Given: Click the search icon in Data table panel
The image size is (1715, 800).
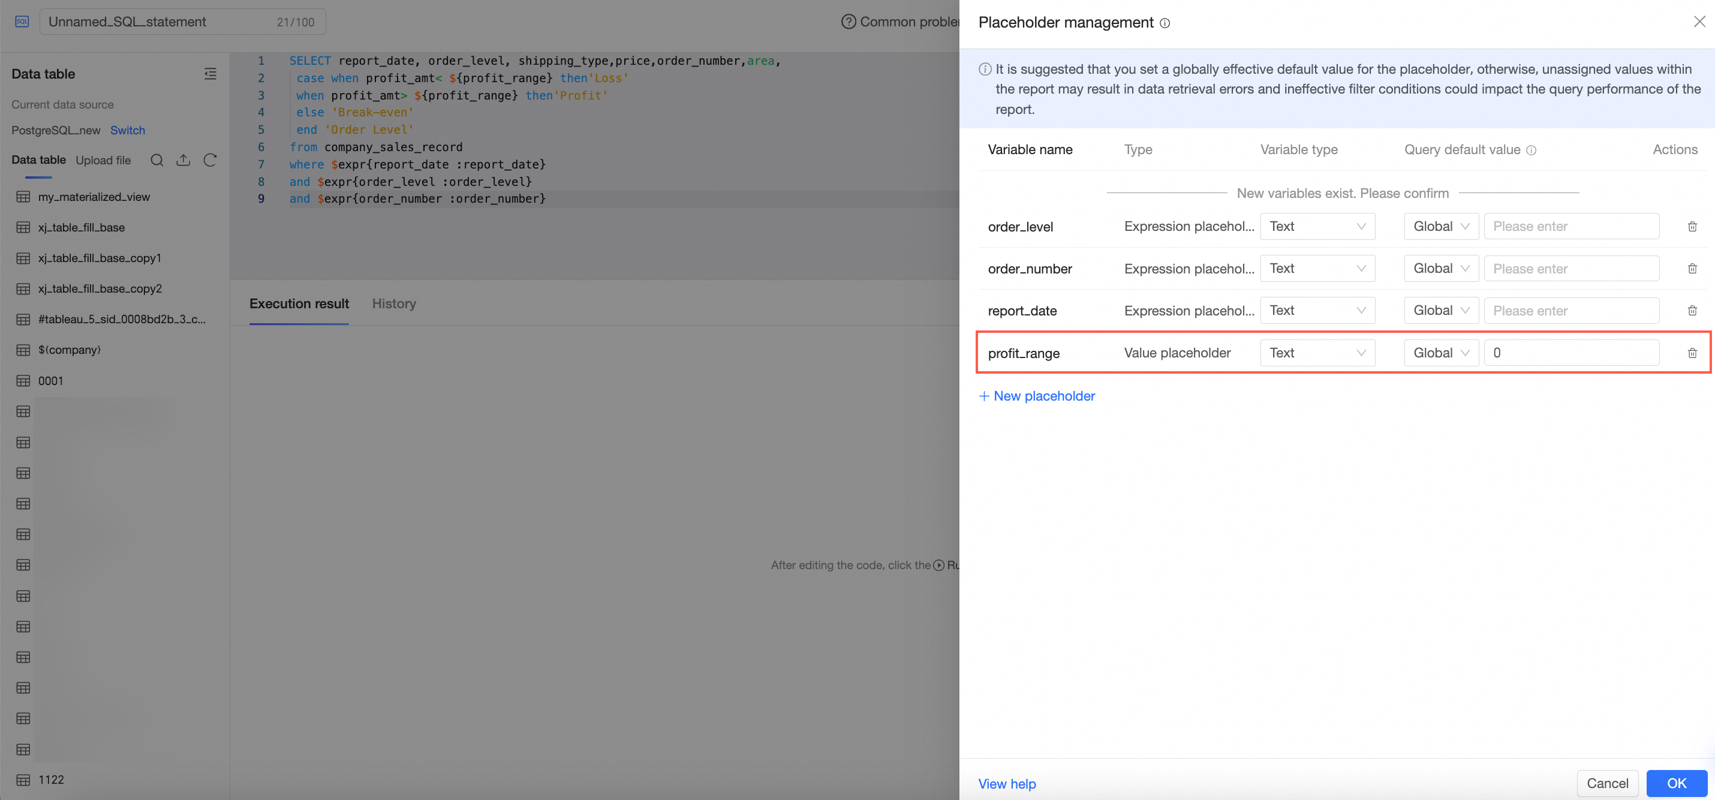Looking at the screenshot, I should [x=157, y=160].
